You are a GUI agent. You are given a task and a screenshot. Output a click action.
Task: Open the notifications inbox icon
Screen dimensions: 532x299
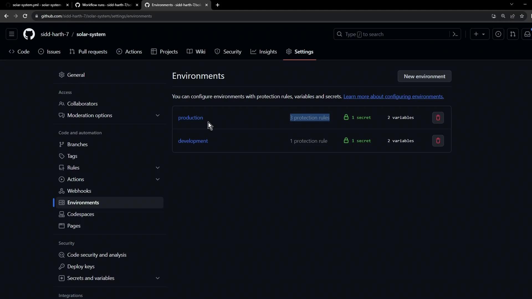(x=527, y=34)
